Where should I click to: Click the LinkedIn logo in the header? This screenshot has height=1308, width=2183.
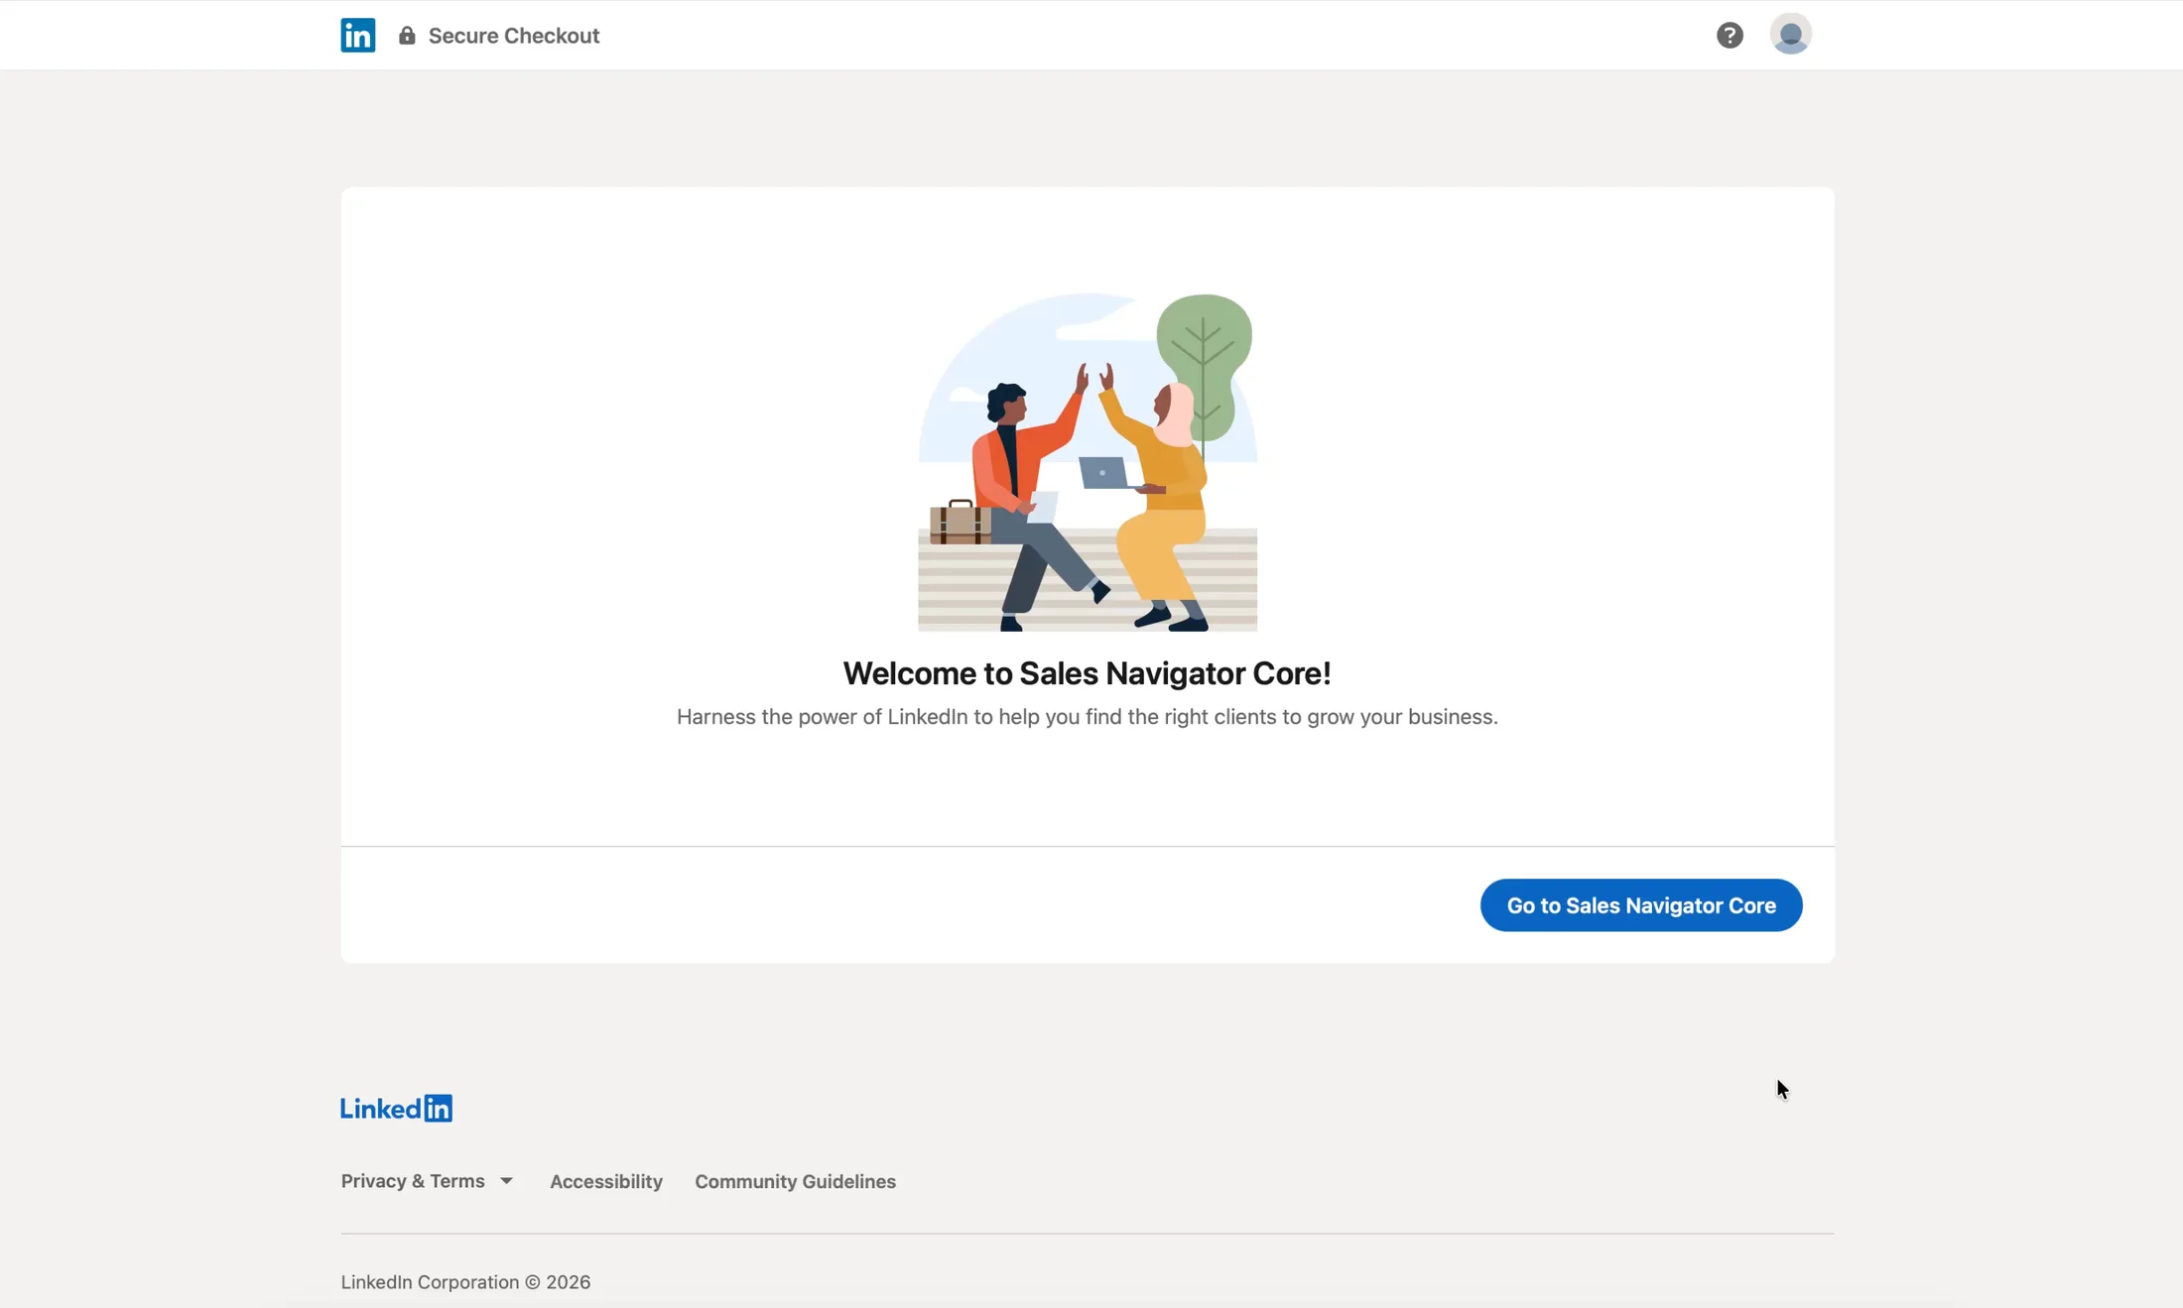point(357,36)
